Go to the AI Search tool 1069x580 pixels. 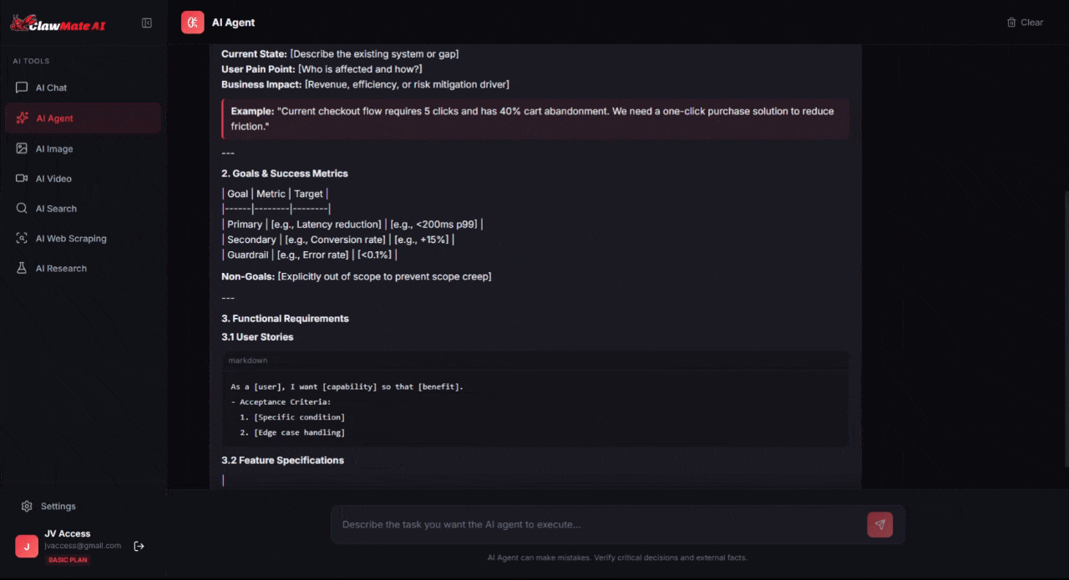tap(56, 209)
